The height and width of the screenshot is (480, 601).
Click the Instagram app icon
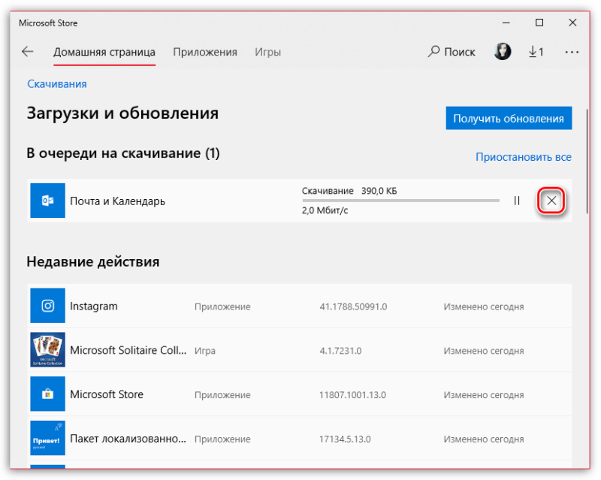(47, 306)
